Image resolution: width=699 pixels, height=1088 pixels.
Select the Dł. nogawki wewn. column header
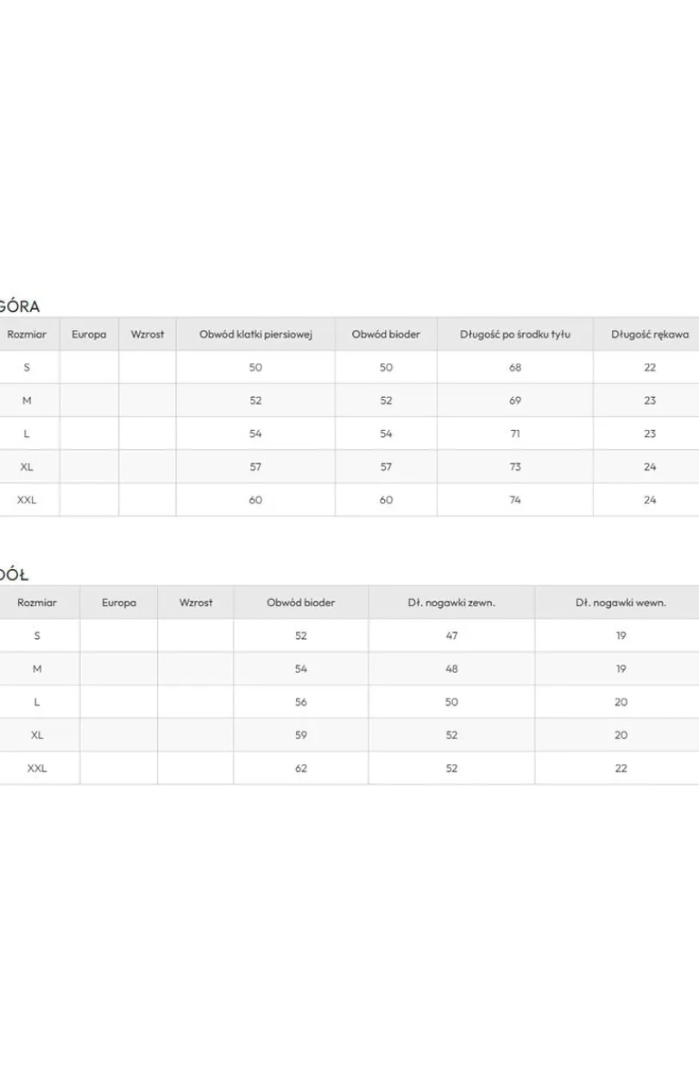[621, 603]
